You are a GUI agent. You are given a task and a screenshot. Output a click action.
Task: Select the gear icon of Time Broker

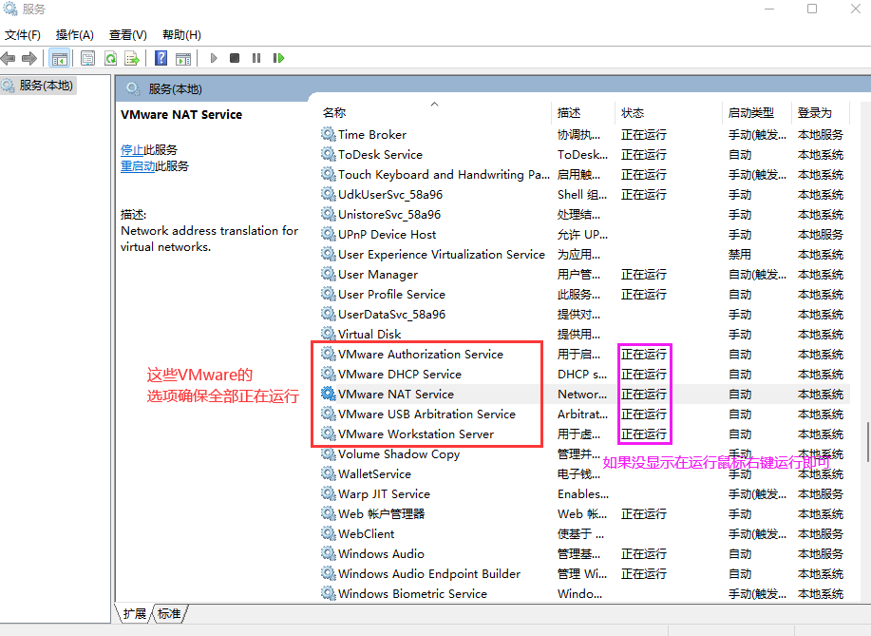[329, 134]
